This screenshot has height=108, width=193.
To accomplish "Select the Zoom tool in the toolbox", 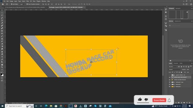I will (2, 67).
